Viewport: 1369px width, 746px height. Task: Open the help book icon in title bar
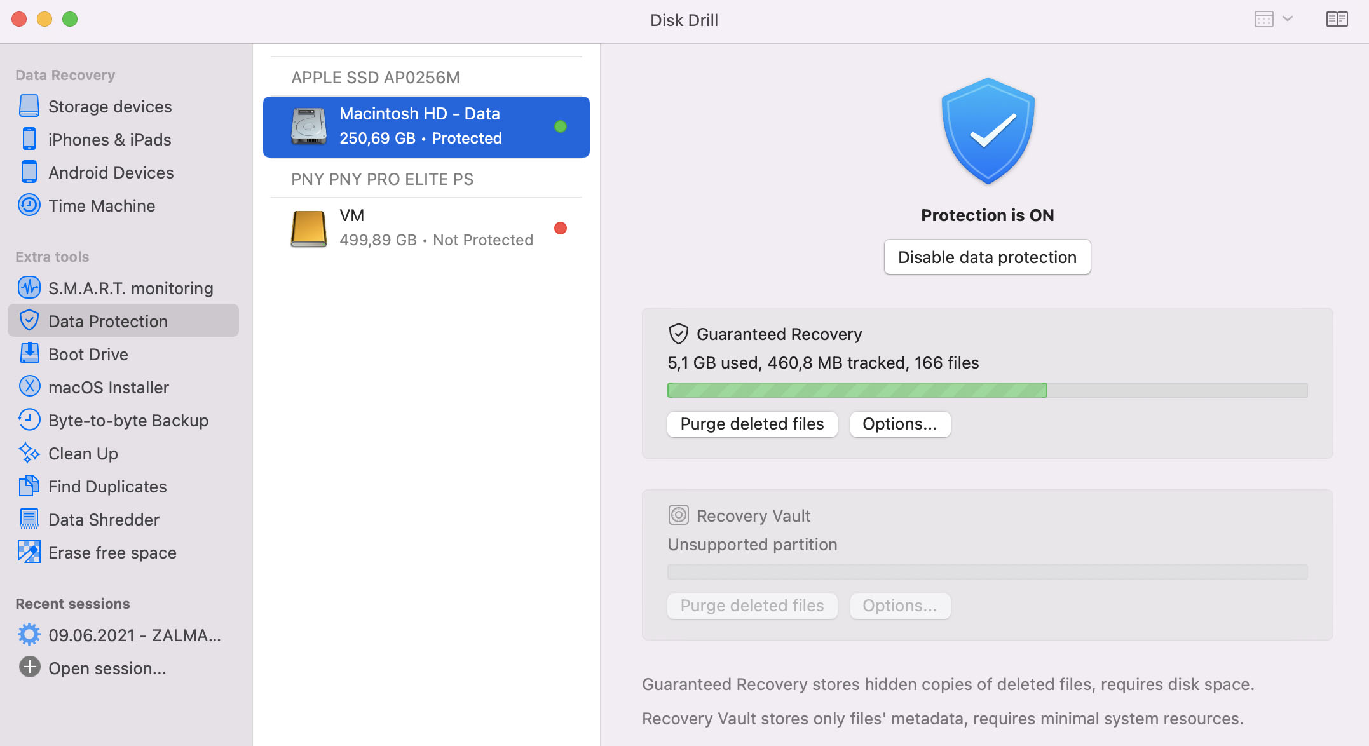click(1337, 19)
